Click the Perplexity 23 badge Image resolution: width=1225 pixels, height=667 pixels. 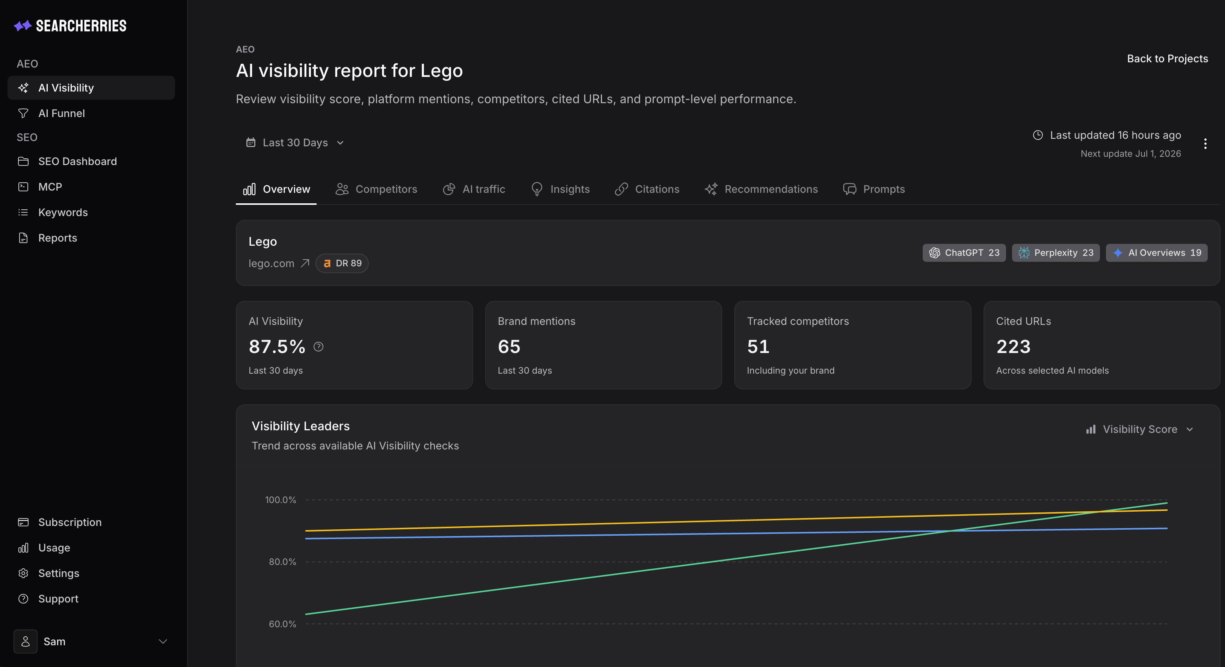pyautogui.click(x=1056, y=253)
